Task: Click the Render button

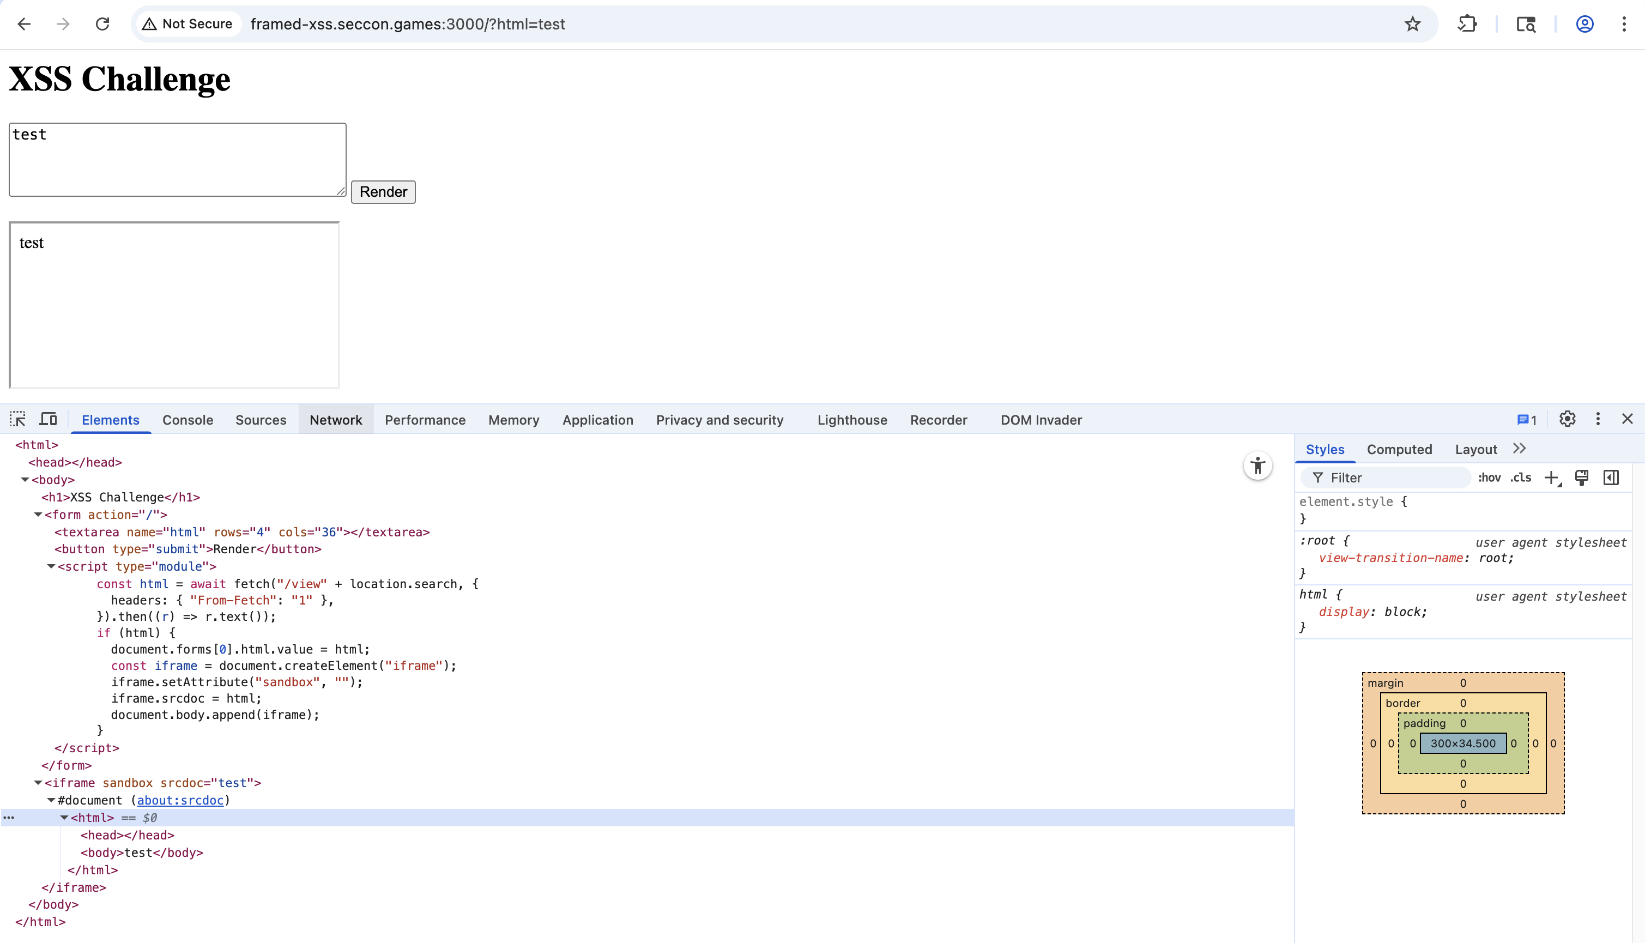Action: click(383, 192)
